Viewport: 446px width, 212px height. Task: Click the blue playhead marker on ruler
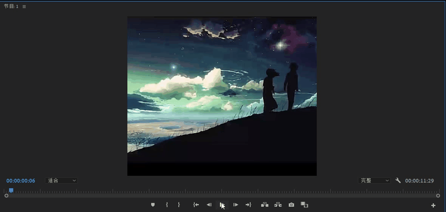click(11, 190)
